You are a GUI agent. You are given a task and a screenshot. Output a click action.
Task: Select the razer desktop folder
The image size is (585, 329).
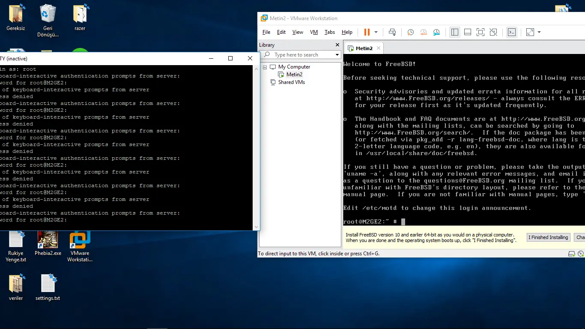tap(80, 18)
